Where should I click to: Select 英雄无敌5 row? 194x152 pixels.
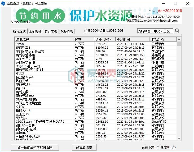click(x=96, y=92)
